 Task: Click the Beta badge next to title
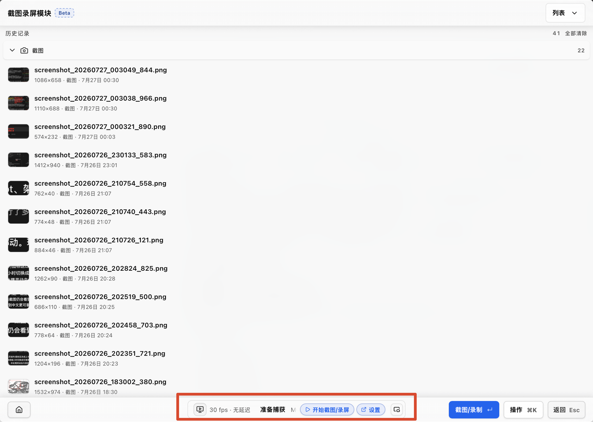tap(64, 13)
